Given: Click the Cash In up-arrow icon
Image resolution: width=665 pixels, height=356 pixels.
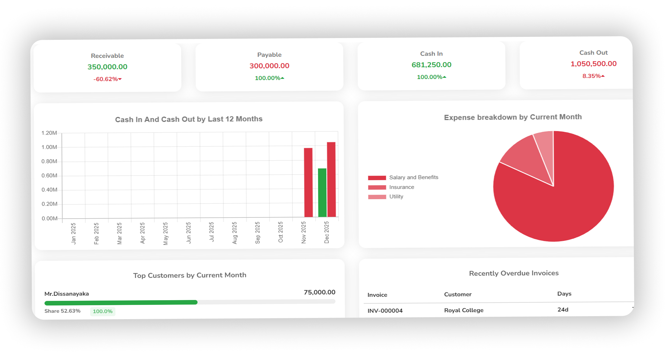Looking at the screenshot, I should (444, 77).
